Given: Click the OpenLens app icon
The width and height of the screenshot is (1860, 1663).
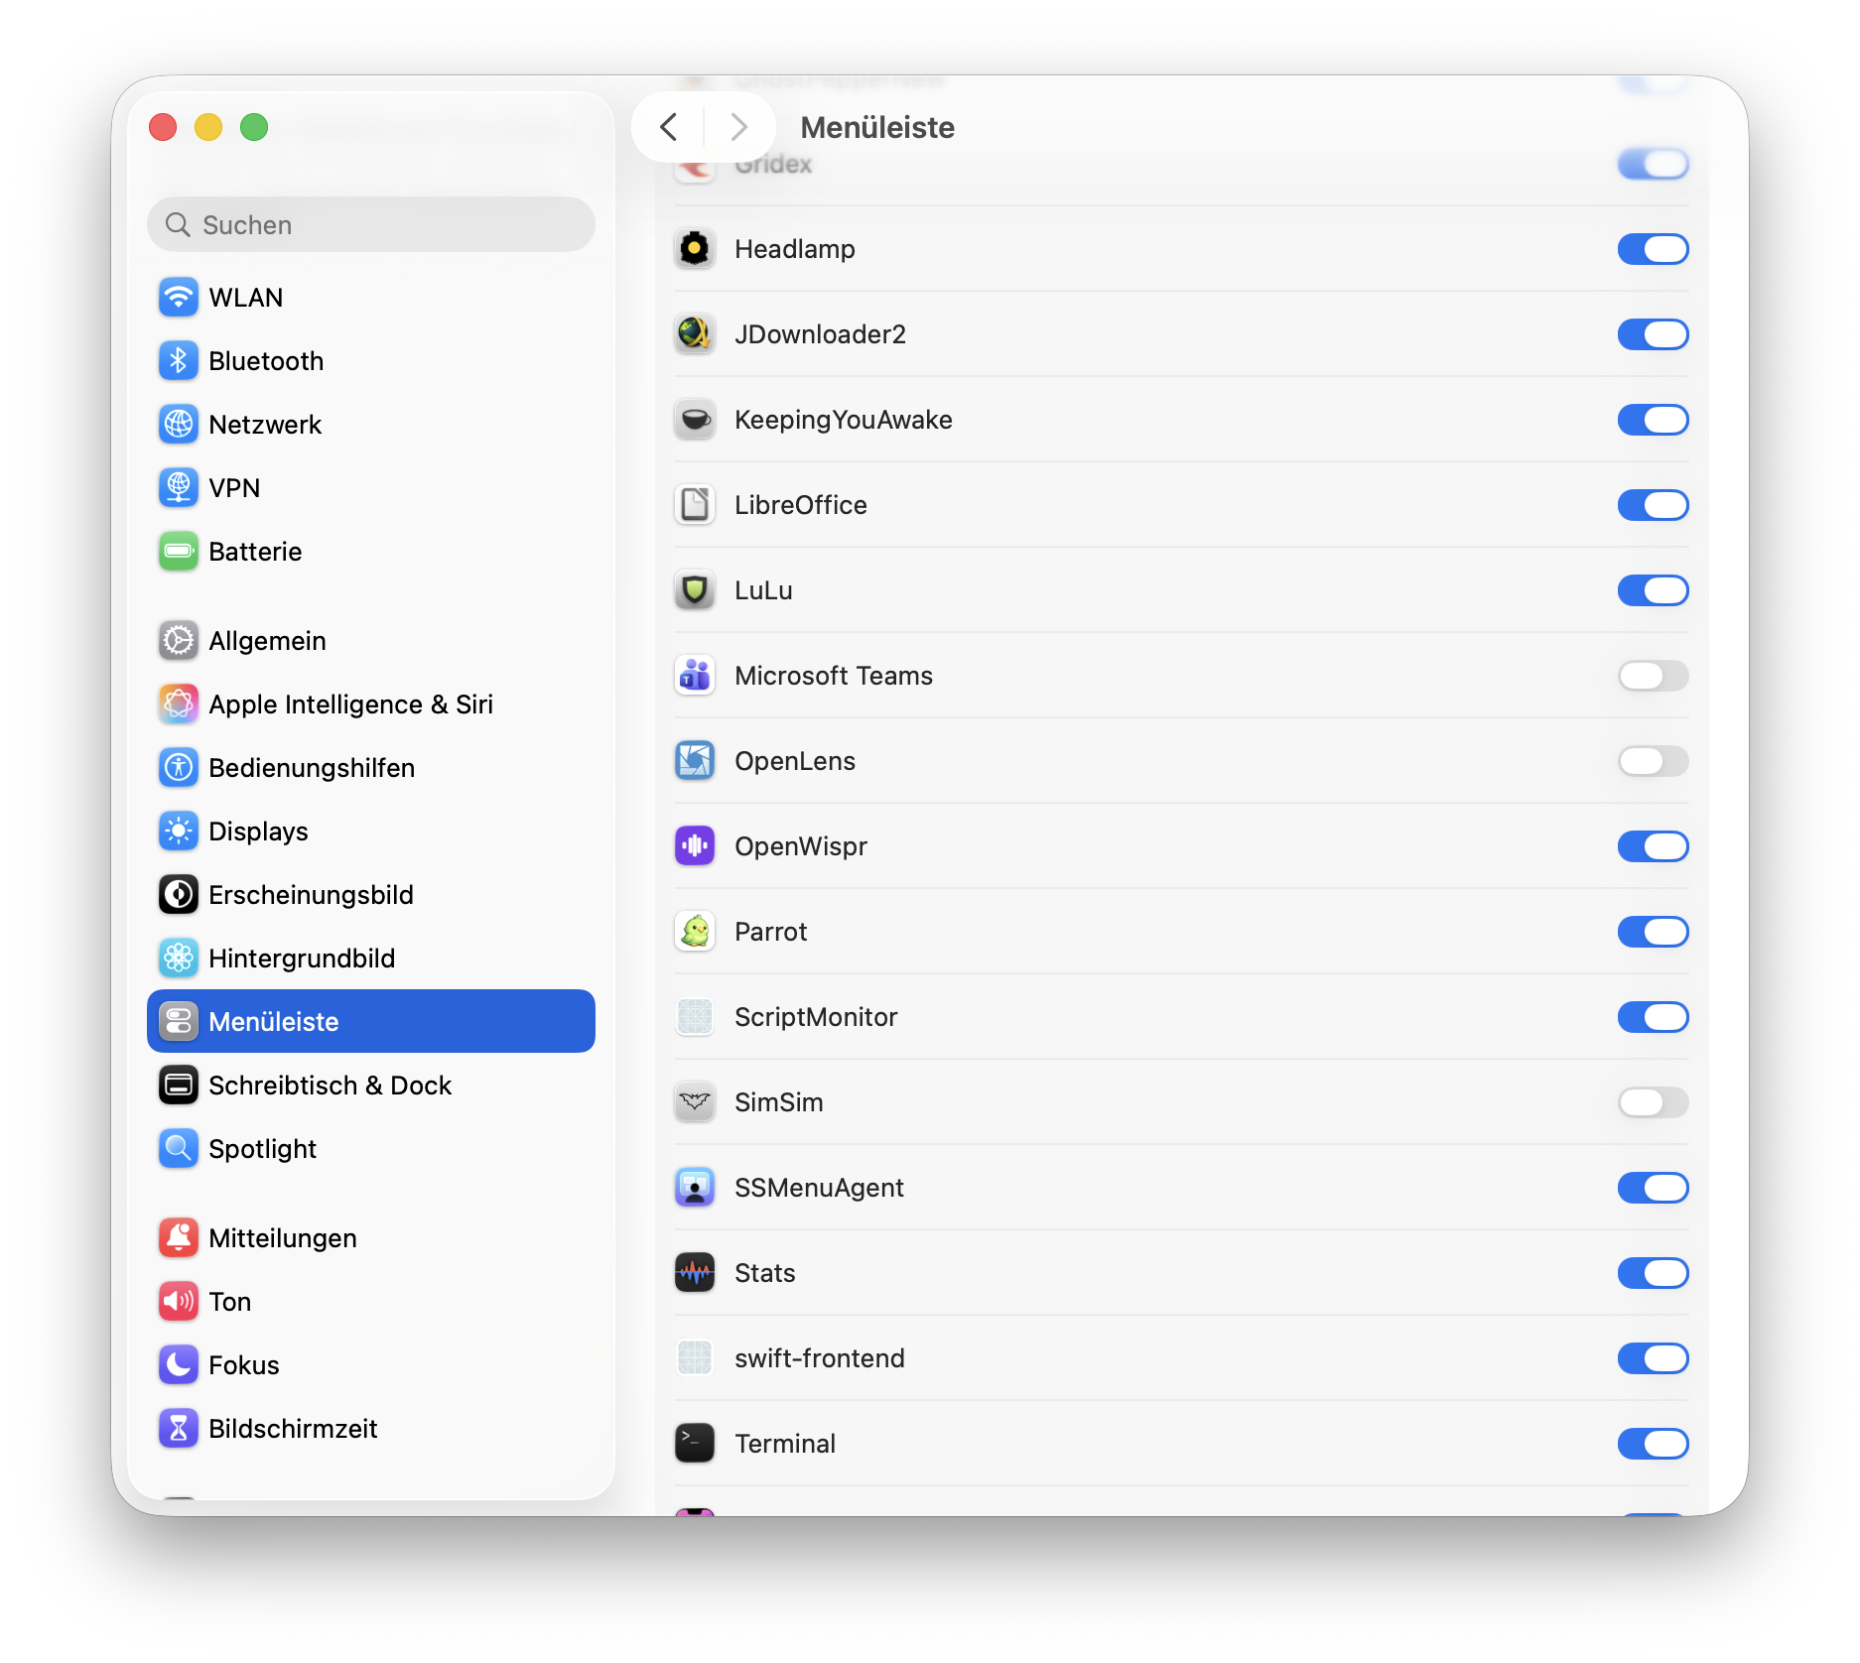Looking at the screenshot, I should click(695, 761).
